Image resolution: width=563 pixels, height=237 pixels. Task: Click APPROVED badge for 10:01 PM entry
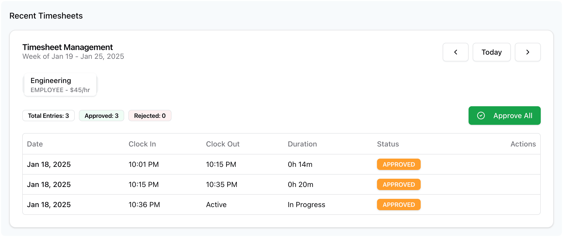pyautogui.click(x=399, y=164)
